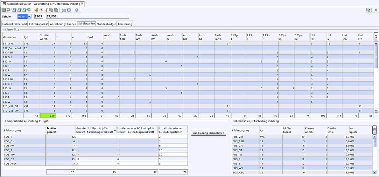This screenshot has height=177, width=379.
Task: Click the 'aus Planung übernehmen' button
Action: coord(208,133)
